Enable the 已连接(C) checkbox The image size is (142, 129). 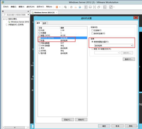coord(92,30)
